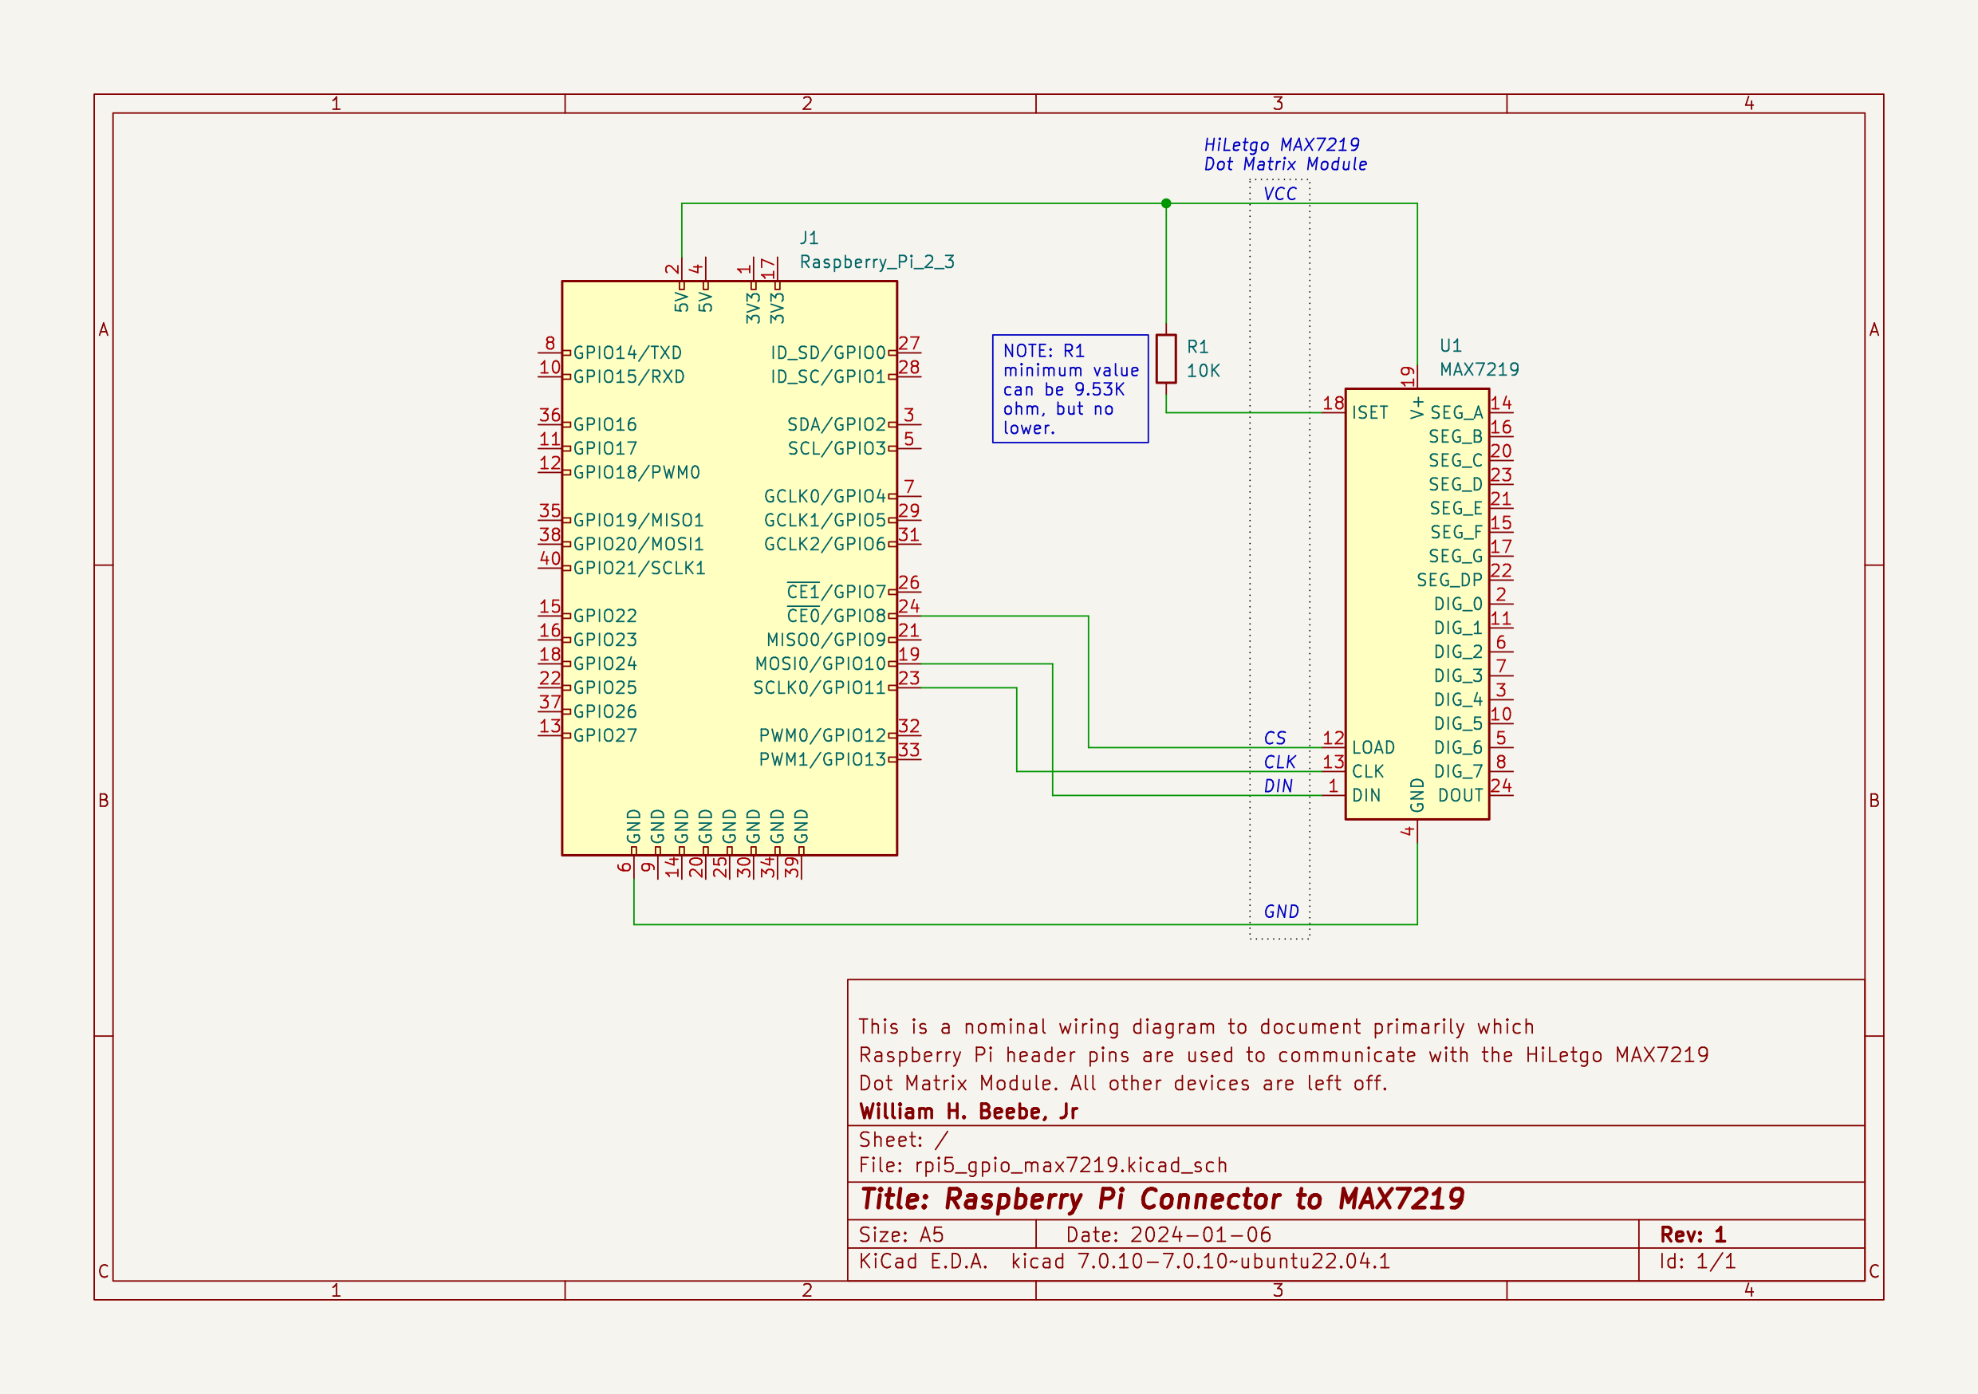Select the 10K resistor value text
Image resolution: width=1978 pixels, height=1394 pixels.
coord(1204,371)
